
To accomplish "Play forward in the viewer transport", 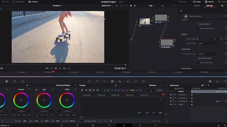I will click(x=60, y=68).
